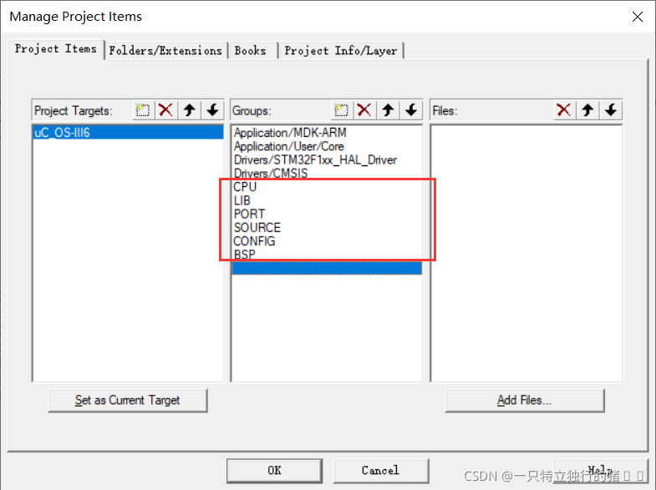Move selected Group down
This screenshot has height=490, width=656.
tap(411, 110)
